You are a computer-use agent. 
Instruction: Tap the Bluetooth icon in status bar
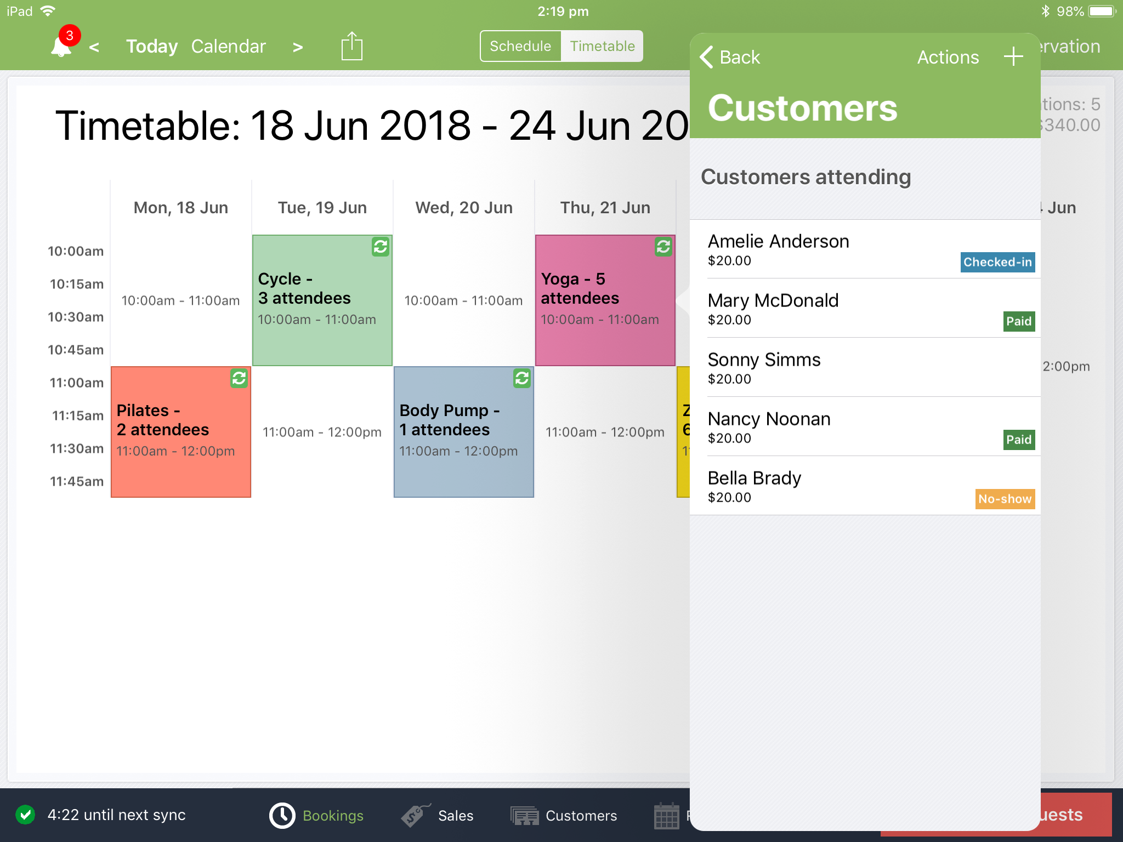click(x=1045, y=11)
